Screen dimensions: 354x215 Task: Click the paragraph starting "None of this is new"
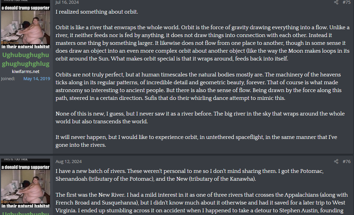[200, 118]
